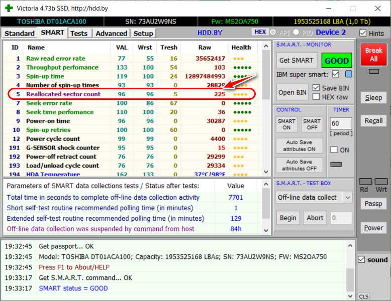
Task: Toggle the Save BIN checkbox
Action: [x=316, y=88]
